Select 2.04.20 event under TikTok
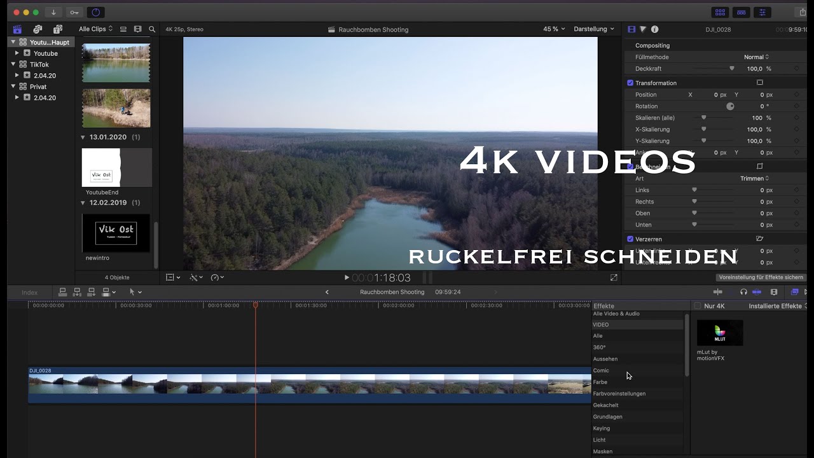This screenshot has height=458, width=814. (x=45, y=76)
